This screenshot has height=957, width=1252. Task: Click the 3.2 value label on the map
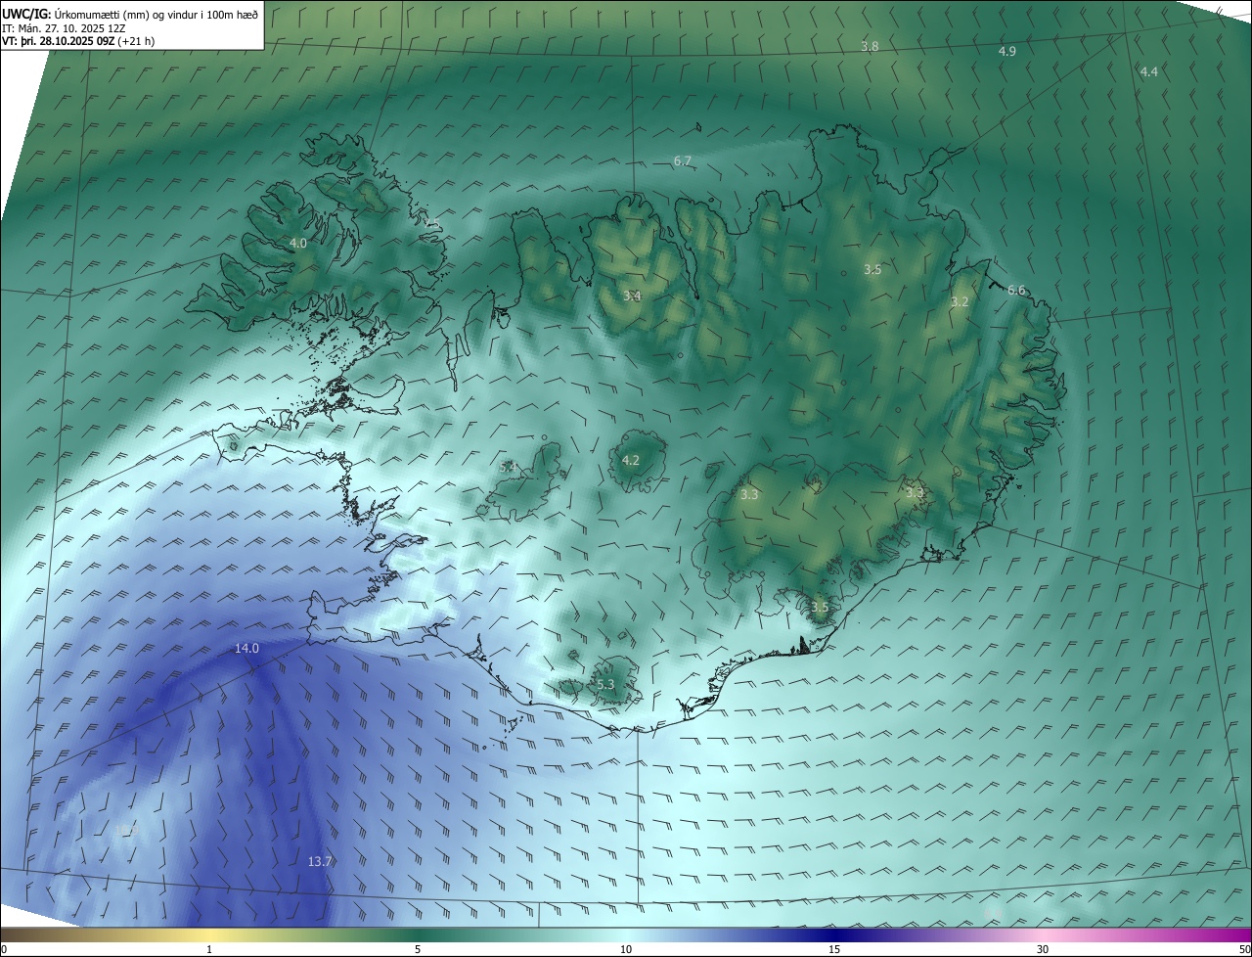pos(960,302)
